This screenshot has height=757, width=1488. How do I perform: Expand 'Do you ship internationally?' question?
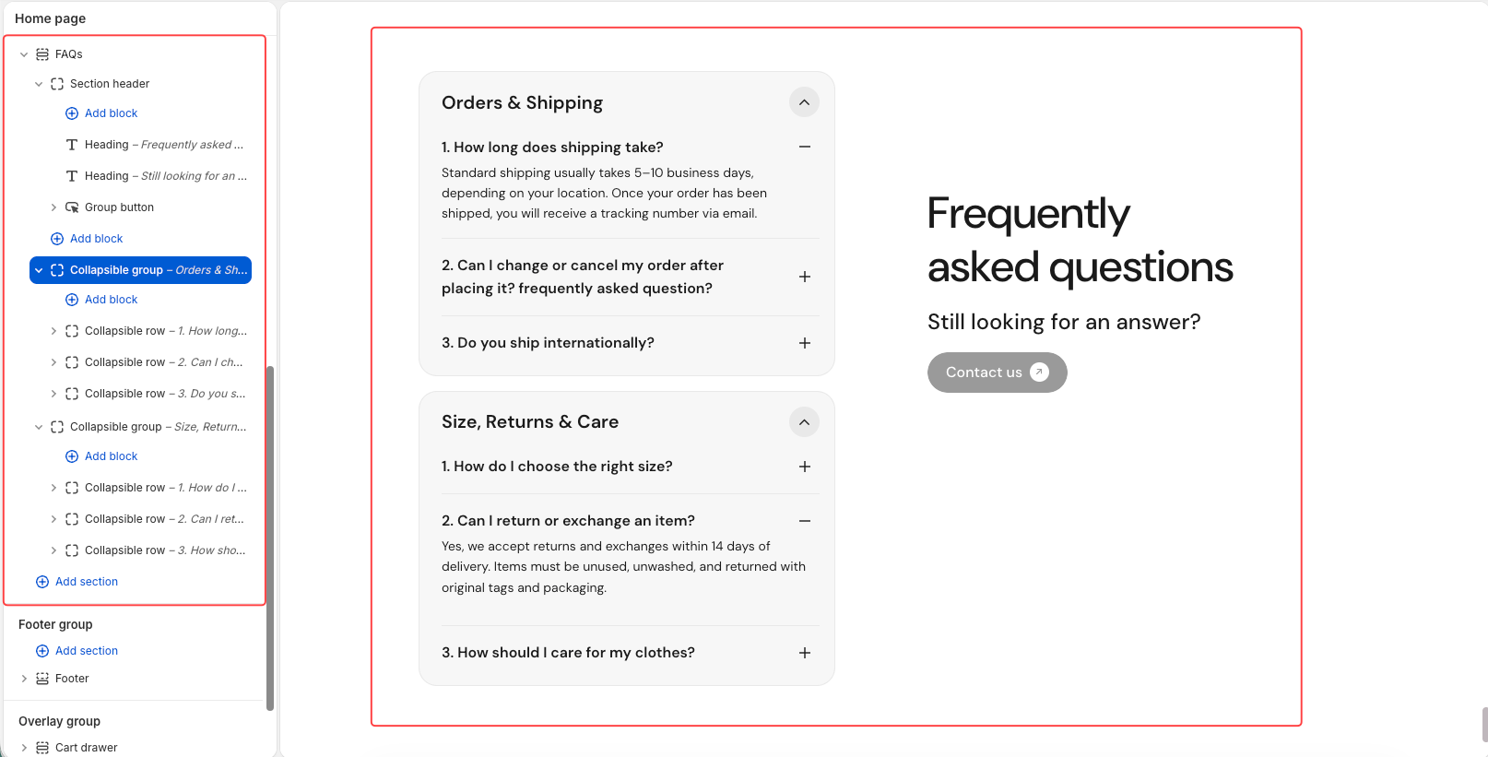coord(805,343)
